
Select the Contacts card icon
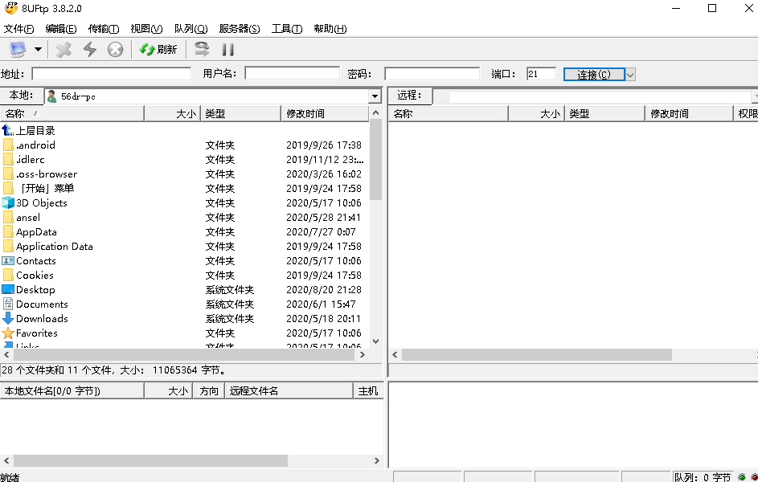point(8,261)
